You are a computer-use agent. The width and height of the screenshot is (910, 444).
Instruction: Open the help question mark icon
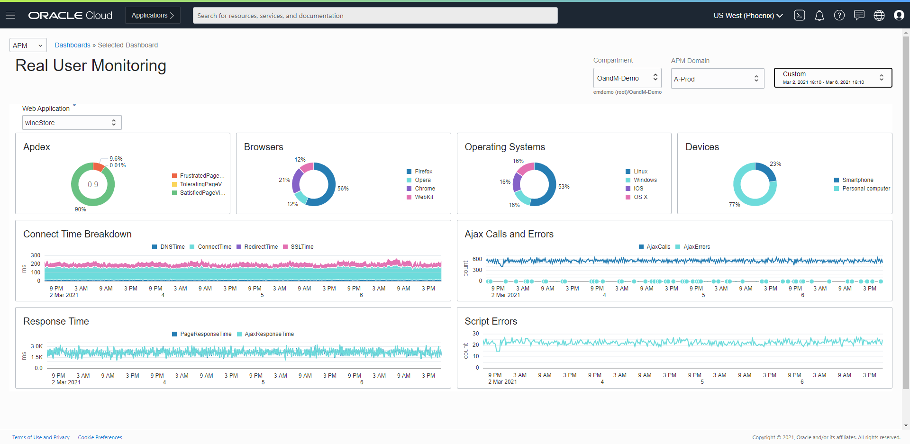[839, 15]
